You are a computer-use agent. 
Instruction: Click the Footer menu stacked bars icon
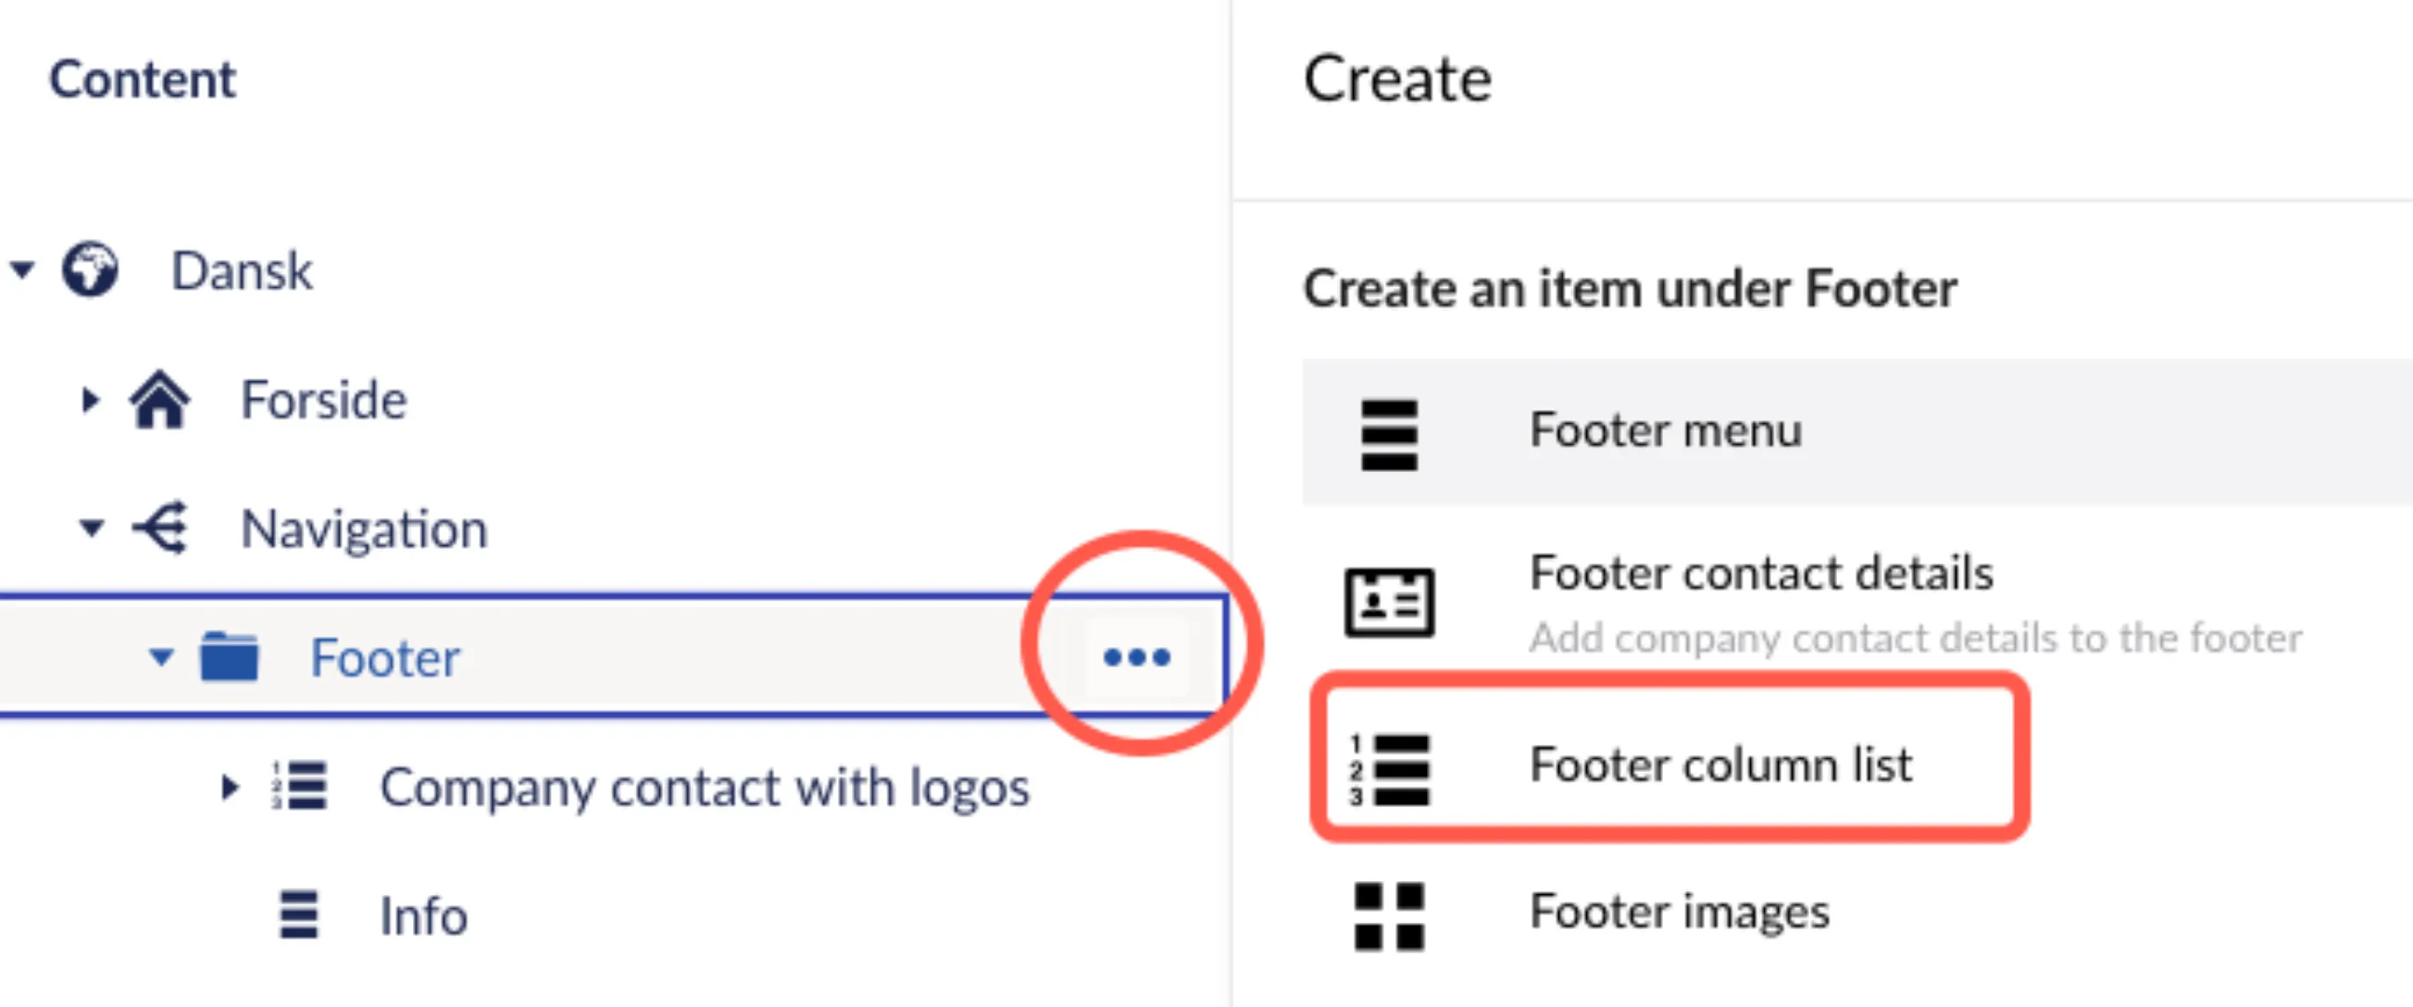pos(1389,435)
